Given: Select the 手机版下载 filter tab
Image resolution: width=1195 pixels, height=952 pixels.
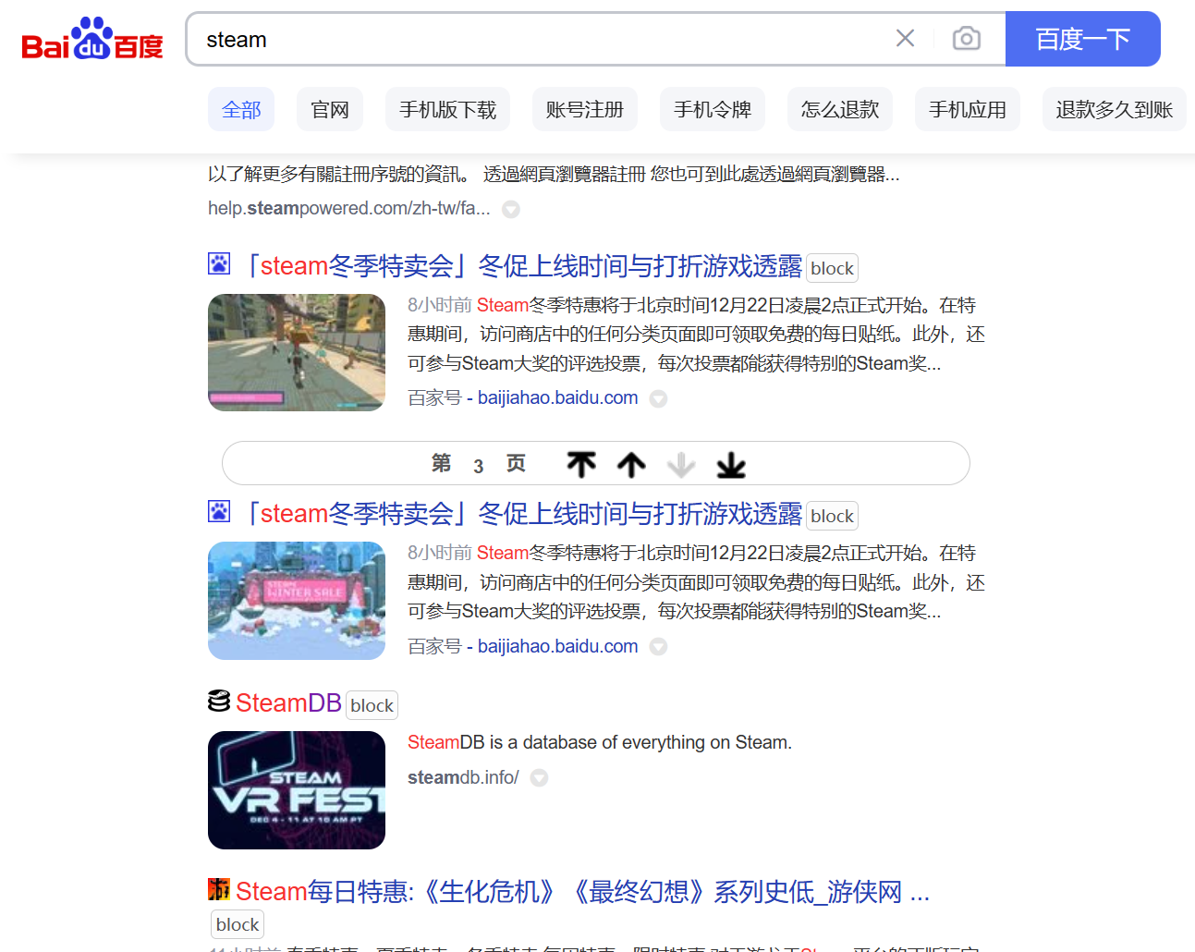Looking at the screenshot, I should coord(448,110).
